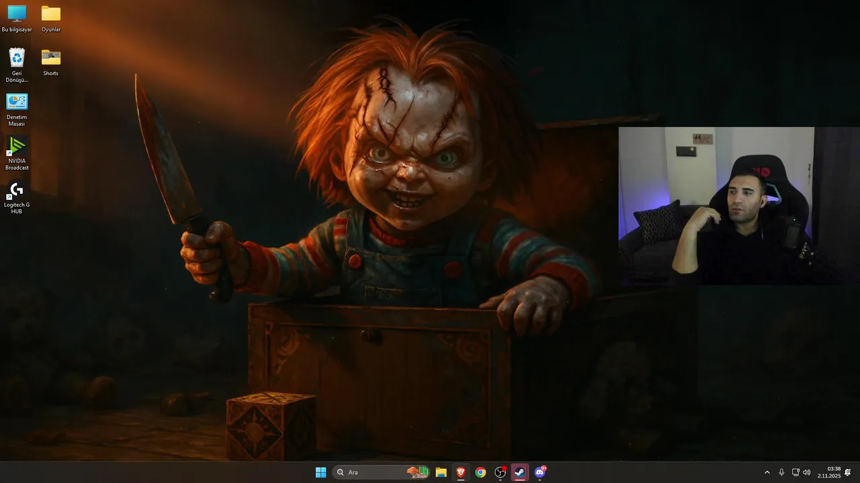Image resolution: width=860 pixels, height=483 pixels.
Task: Open OBS Studio from the taskbar
Action: click(x=501, y=472)
